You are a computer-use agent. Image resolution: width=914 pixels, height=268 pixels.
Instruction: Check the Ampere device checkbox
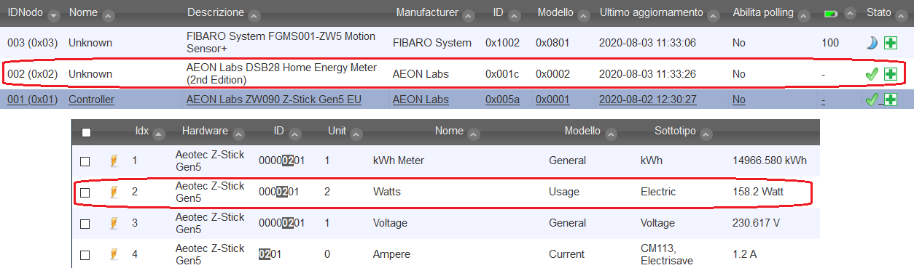[x=85, y=255]
